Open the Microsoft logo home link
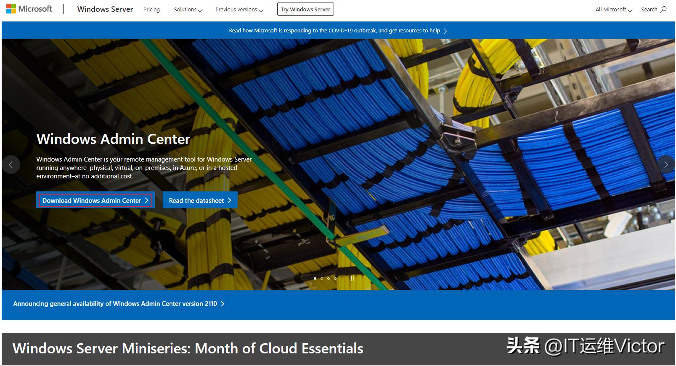This screenshot has height=366, width=676. [x=29, y=9]
